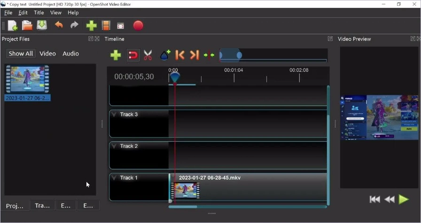The width and height of the screenshot is (421, 223).
Task: Switch to the Tra... tab
Action: tap(42, 206)
